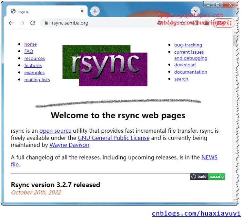
Task: Open the FAQ link
Action: (29, 51)
